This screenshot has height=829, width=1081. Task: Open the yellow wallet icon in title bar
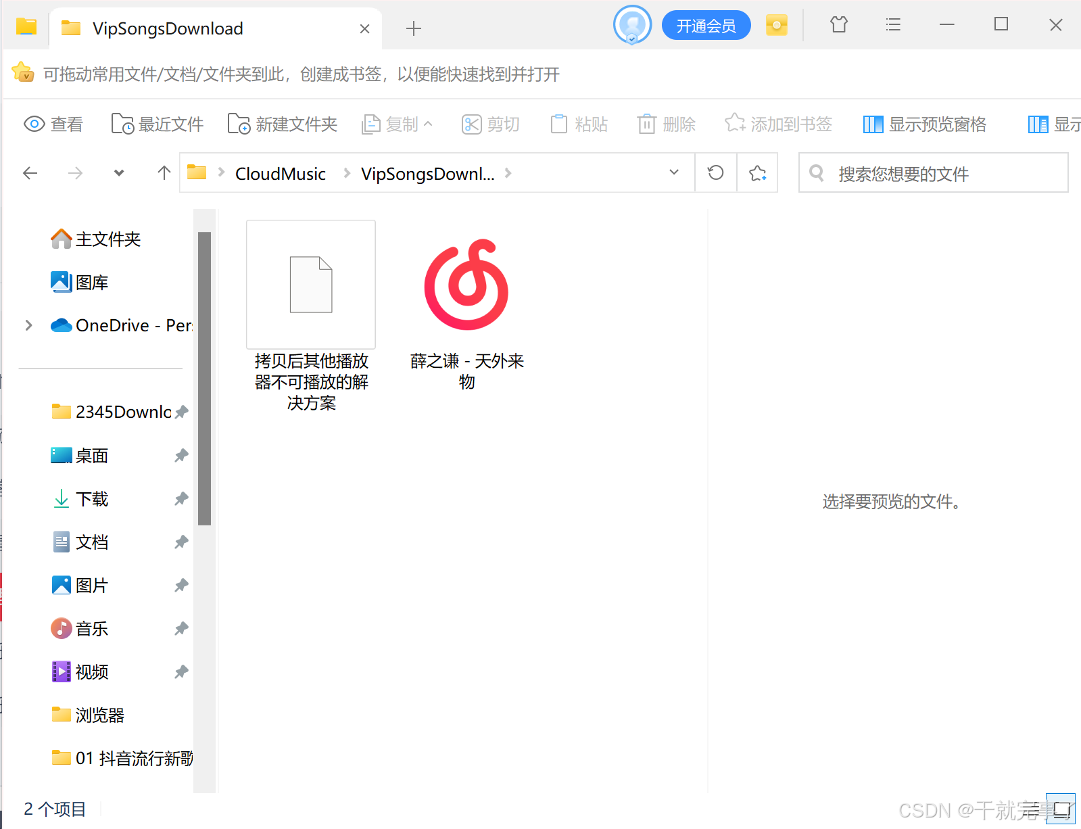(777, 26)
